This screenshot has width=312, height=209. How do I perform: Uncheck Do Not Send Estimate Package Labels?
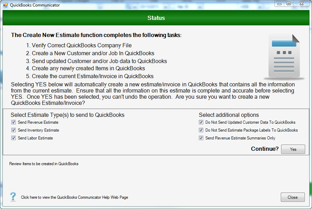pos(201,130)
